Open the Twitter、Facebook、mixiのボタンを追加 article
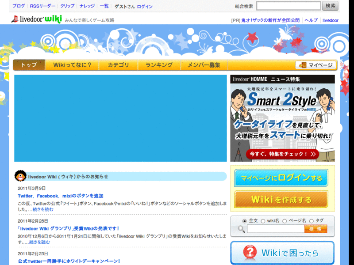Viewport: 354px width, 265px height. coord(61,196)
